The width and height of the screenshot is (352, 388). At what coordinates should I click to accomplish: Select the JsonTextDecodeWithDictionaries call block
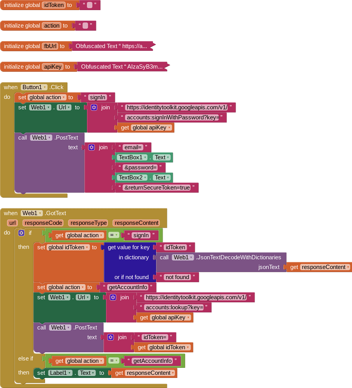(221, 258)
